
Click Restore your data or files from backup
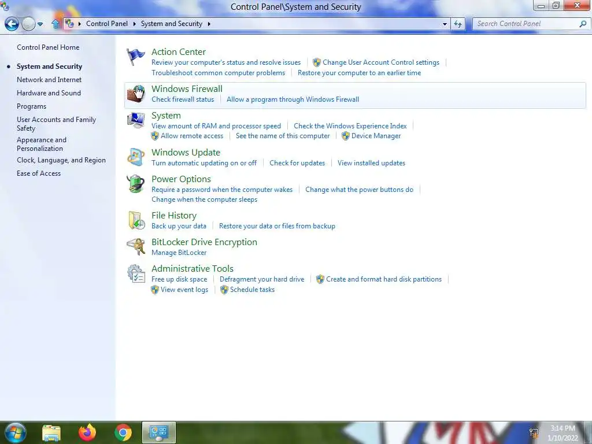[x=277, y=226]
